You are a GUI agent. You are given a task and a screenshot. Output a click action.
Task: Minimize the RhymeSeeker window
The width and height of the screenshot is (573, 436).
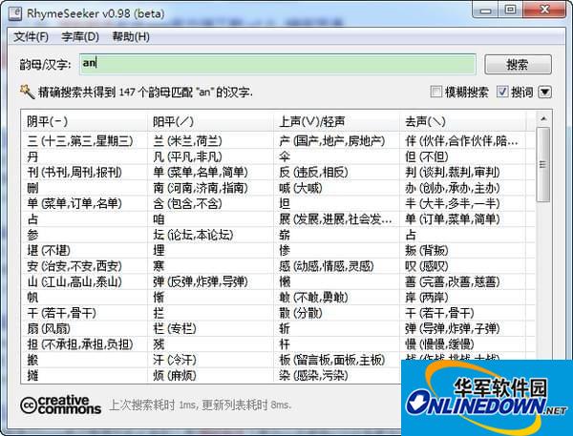click(x=485, y=10)
